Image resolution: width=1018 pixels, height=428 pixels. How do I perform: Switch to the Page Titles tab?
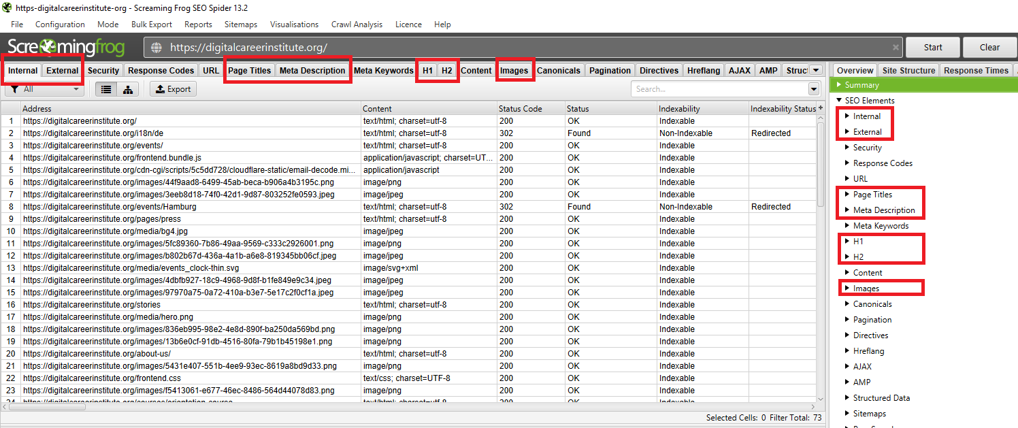tap(250, 70)
